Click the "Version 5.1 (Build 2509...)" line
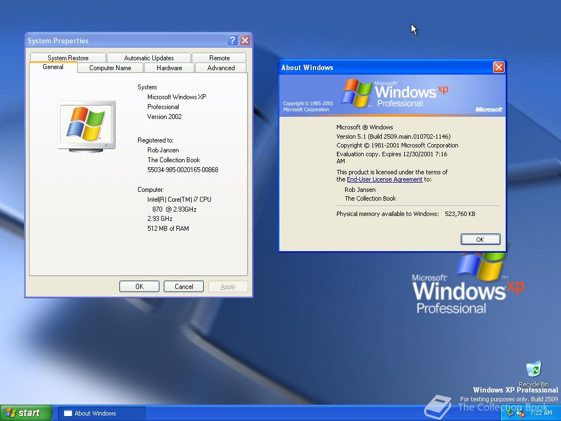The image size is (561, 421). point(393,136)
